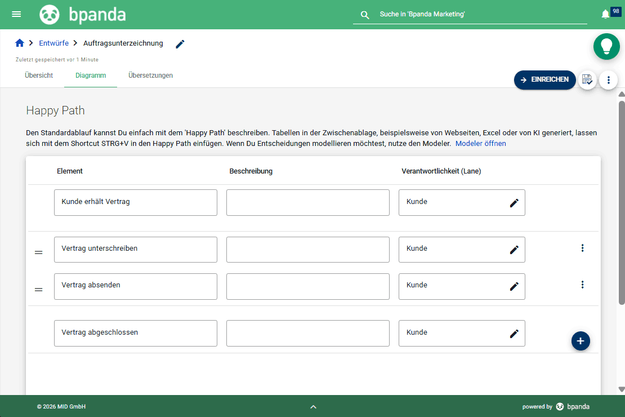Viewport: 625px width, 417px height.
Task: Switch to the Übersicht tab
Action: 38,75
